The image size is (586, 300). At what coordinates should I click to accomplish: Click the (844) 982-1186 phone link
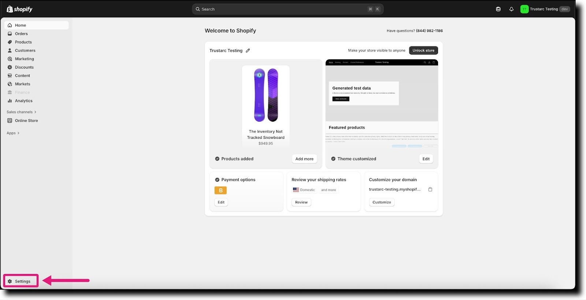(429, 31)
